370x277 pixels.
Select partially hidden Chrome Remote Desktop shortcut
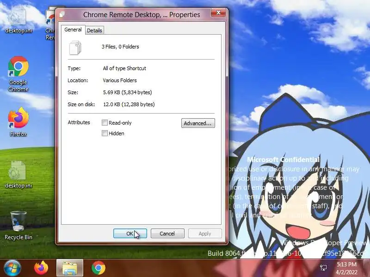coord(50,24)
